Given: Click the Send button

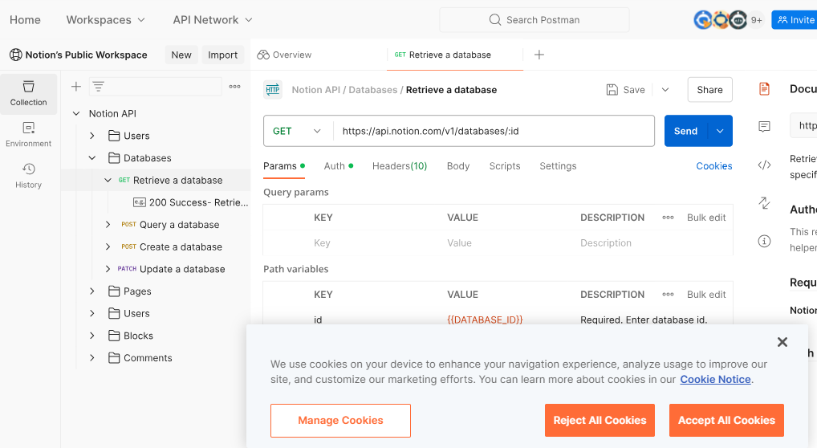Looking at the screenshot, I should click(685, 131).
